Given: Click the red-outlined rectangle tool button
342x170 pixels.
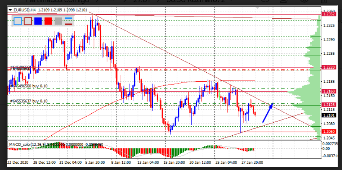Looking at the screenshot, I should click(28, 21).
